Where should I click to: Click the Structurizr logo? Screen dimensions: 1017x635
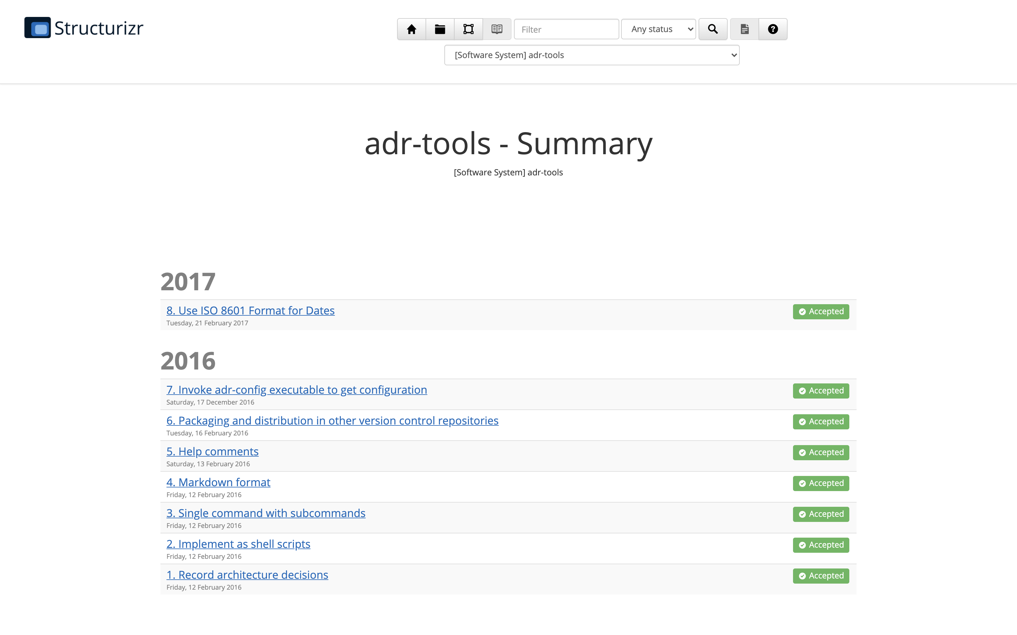[x=83, y=28]
